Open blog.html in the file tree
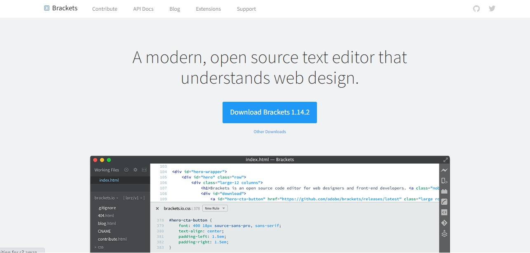530x253 pixels. pyautogui.click(x=107, y=223)
